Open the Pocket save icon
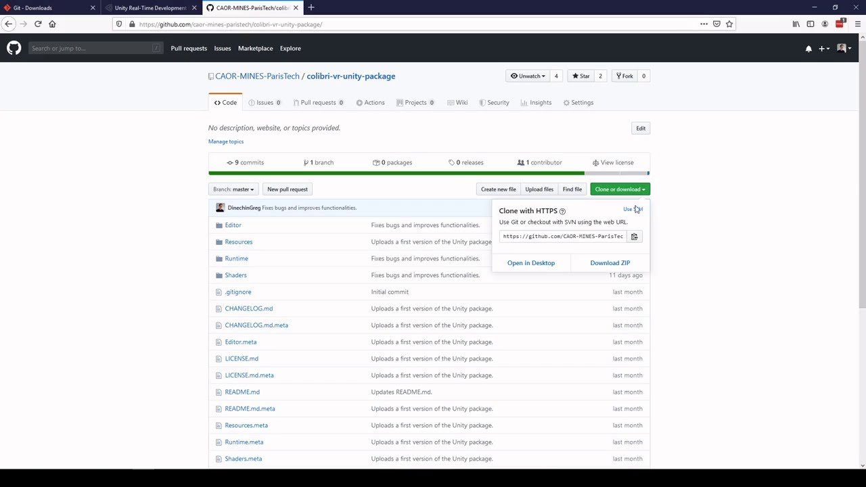The height and width of the screenshot is (487, 866). tap(716, 24)
